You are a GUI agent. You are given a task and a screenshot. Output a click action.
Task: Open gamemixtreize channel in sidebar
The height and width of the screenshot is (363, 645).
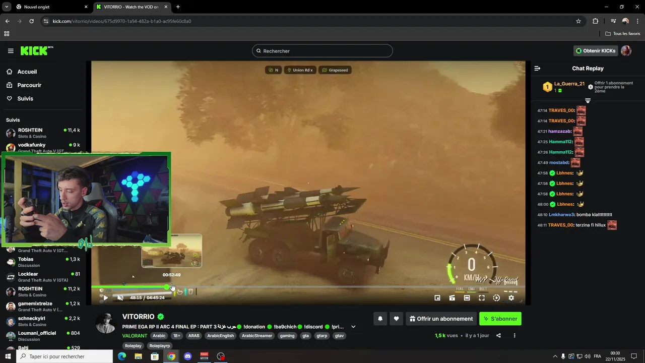[x=43, y=306]
